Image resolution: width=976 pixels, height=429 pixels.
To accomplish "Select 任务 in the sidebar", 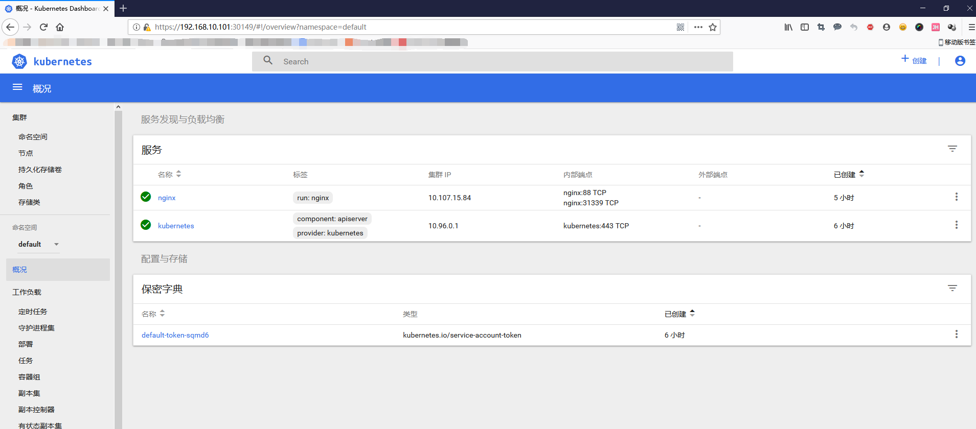I will 26,361.
